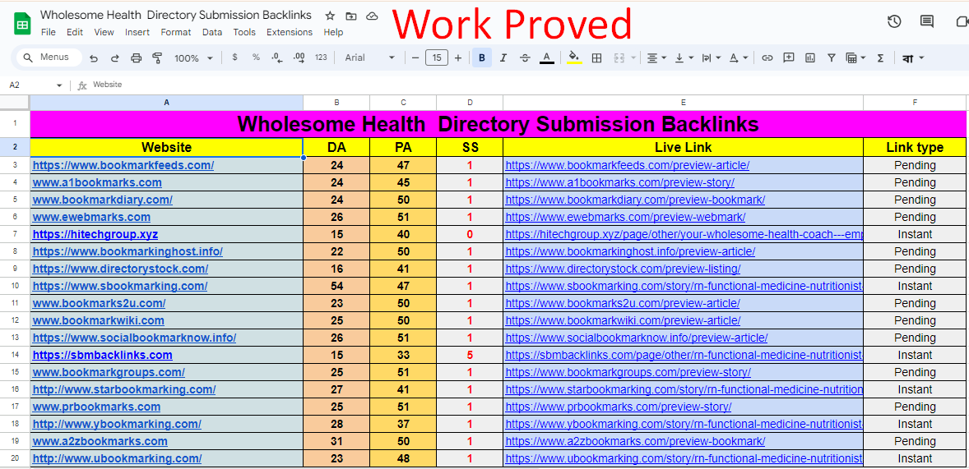Open the https://hitechgroup.xyz website link
Image resolution: width=969 pixels, height=469 pixels.
point(95,235)
